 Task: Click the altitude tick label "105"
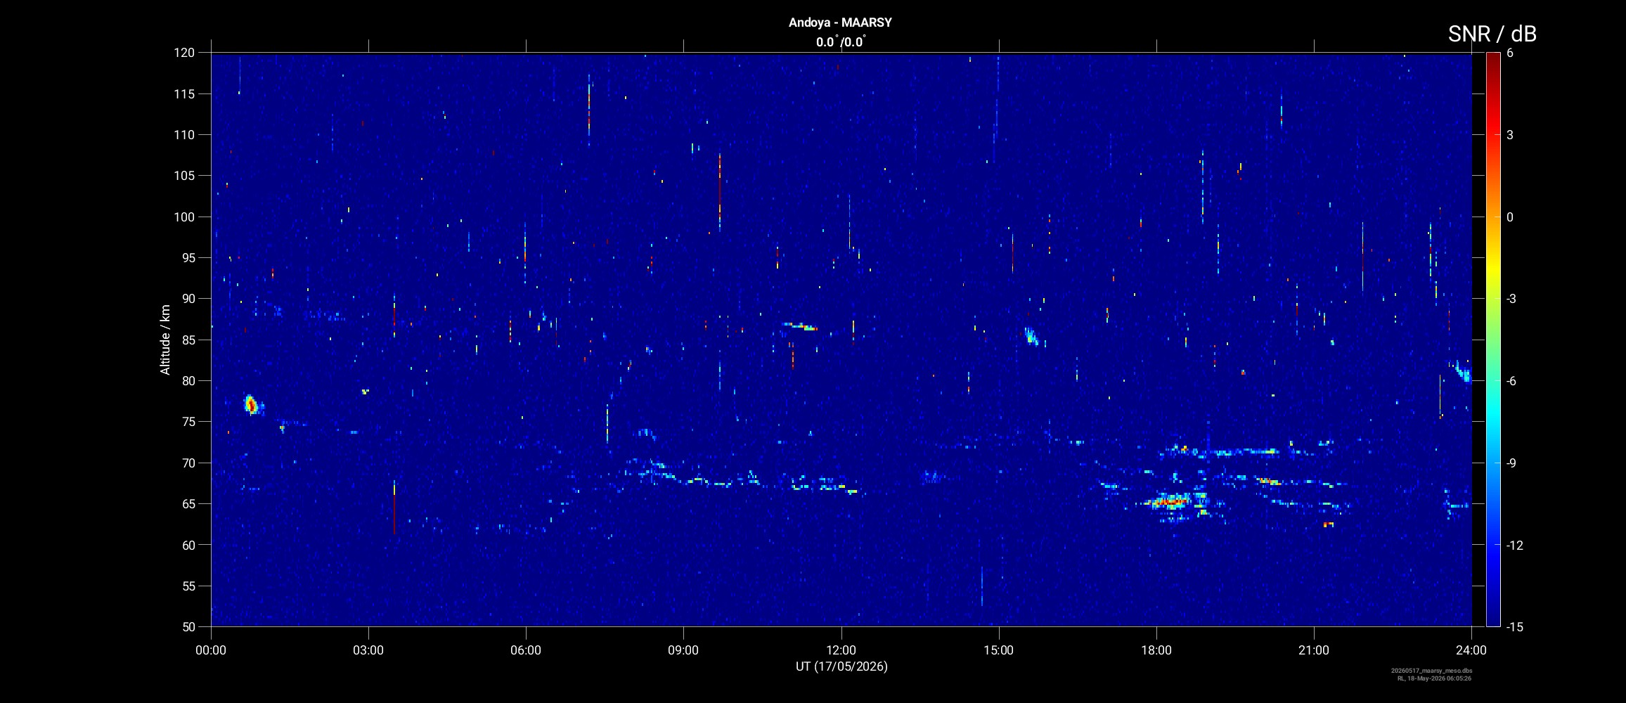[184, 176]
